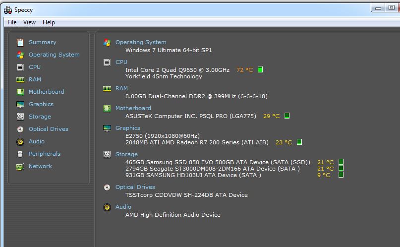Screen dimensions: 400x247
Task: Click the Graphics monitor icon in sidebar
Action: pyautogui.click(x=20, y=104)
